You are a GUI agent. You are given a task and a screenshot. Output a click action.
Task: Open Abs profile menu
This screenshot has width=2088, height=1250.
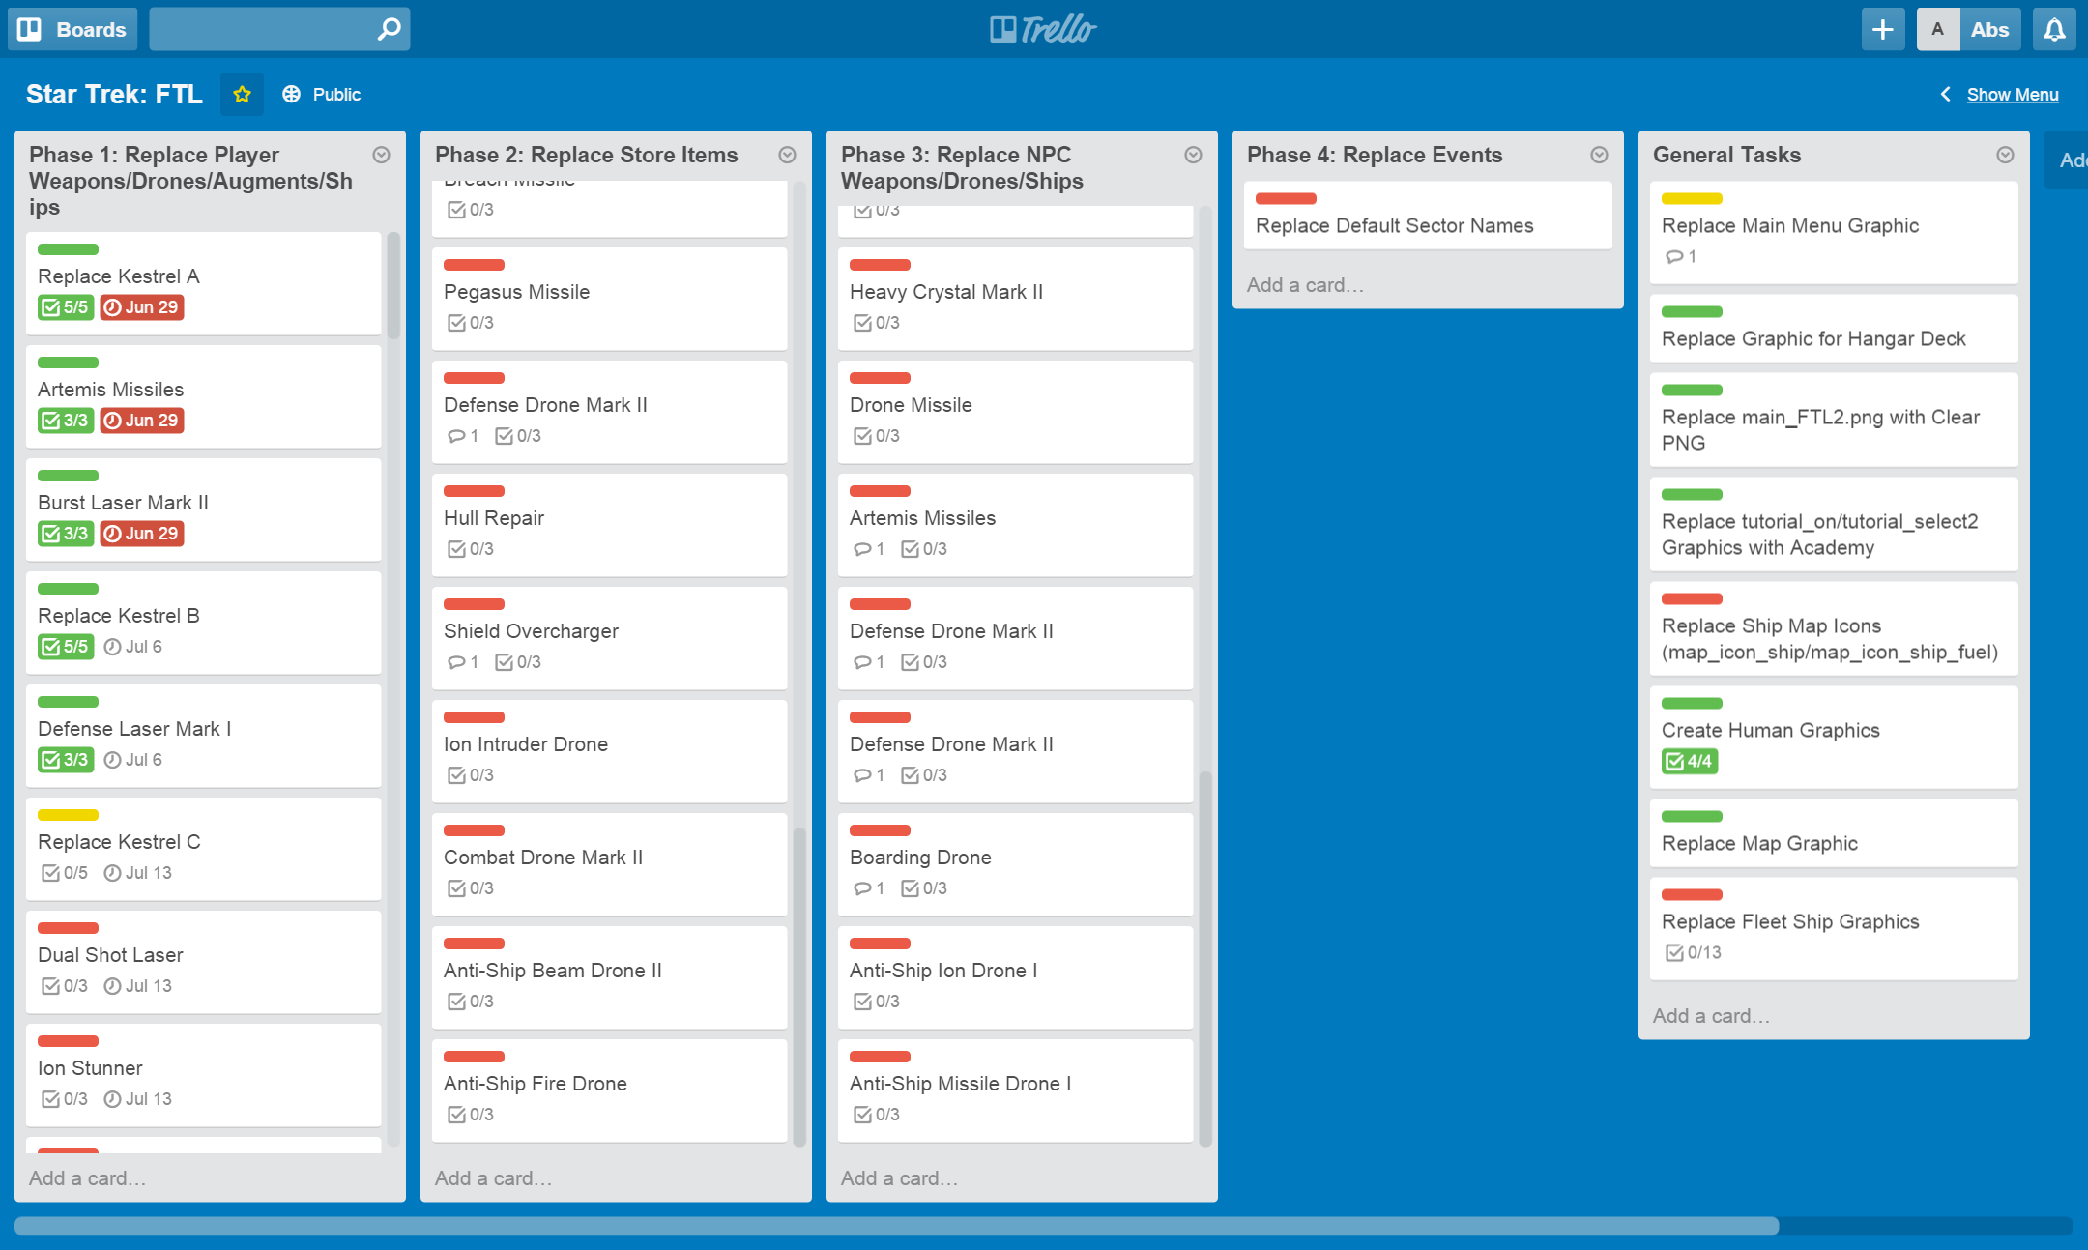[x=1990, y=29]
